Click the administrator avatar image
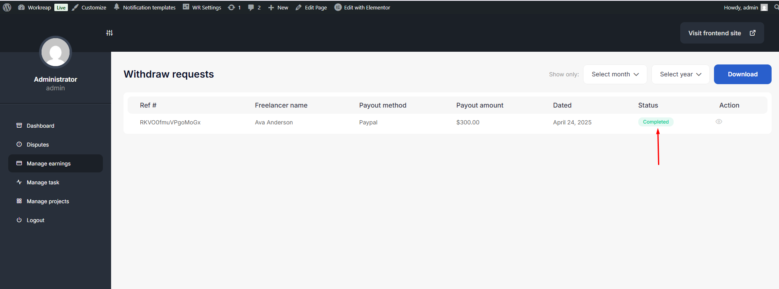Image resolution: width=779 pixels, height=289 pixels. 56,53
